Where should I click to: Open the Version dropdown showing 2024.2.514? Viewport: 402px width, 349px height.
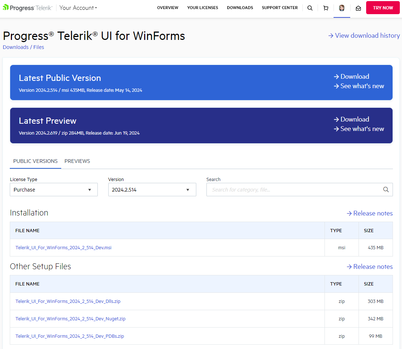tap(152, 189)
